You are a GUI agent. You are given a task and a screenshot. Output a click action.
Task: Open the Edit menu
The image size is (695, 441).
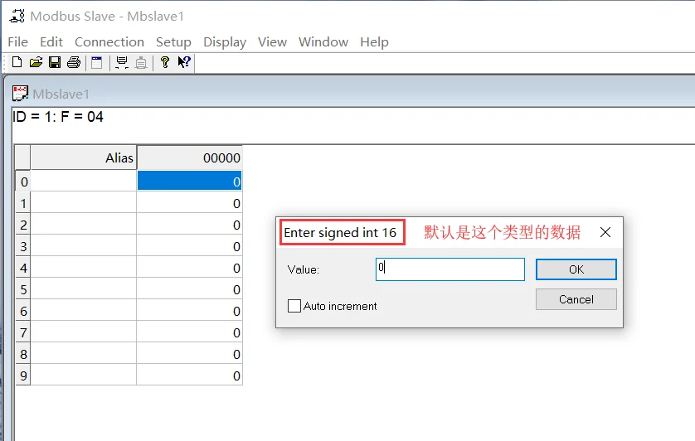51,41
